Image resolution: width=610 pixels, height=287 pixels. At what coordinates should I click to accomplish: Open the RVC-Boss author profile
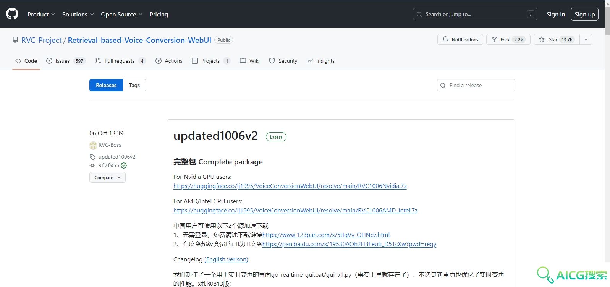point(110,145)
